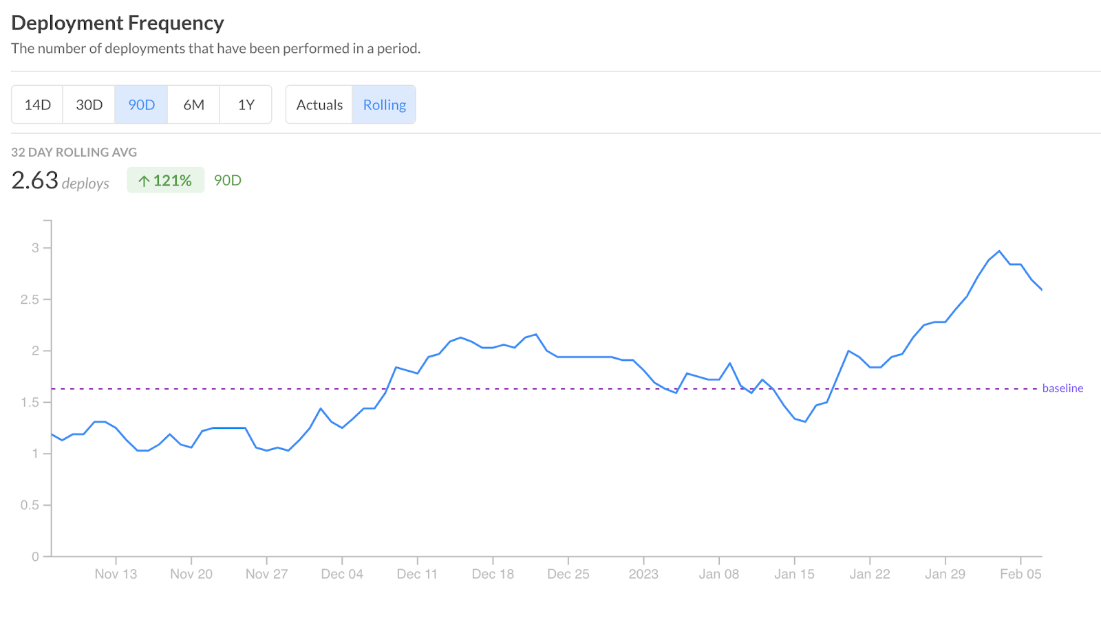Switch to Rolling average view
Screen dimensions: 1101x622
click(384, 104)
